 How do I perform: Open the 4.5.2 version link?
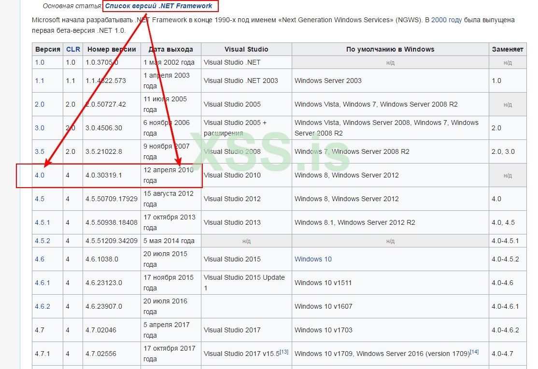(42, 241)
